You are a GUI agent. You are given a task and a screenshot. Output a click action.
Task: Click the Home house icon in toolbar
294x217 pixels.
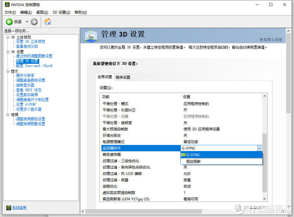pyautogui.click(x=48, y=22)
